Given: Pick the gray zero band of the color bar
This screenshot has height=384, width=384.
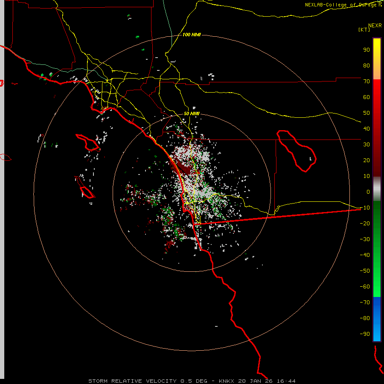Looking at the screenshot, I should coord(377,189).
